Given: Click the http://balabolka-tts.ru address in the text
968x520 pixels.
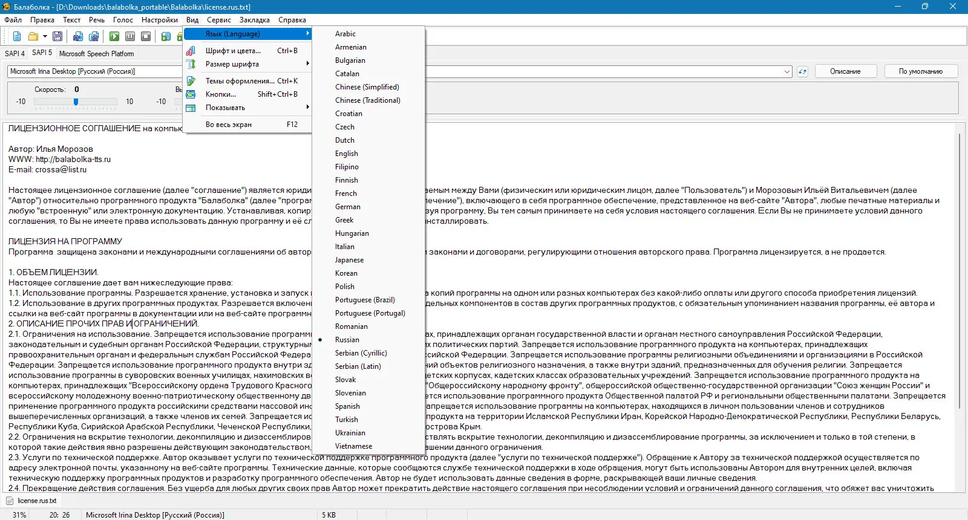Looking at the screenshot, I should click(73, 160).
